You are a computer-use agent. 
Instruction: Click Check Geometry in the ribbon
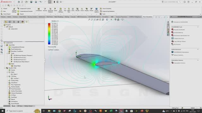pyautogui.click(x=105, y=8)
